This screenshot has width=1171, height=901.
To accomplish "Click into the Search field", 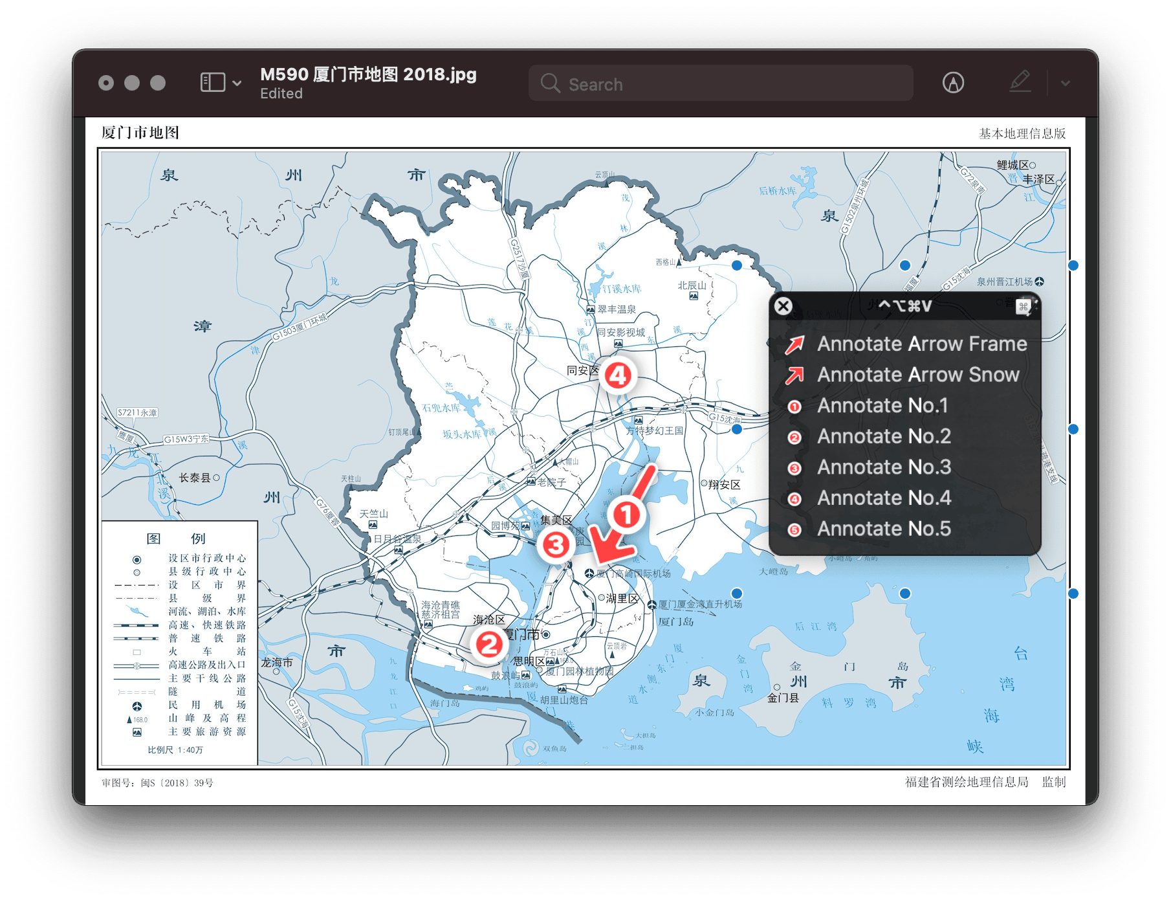I will coord(721,83).
